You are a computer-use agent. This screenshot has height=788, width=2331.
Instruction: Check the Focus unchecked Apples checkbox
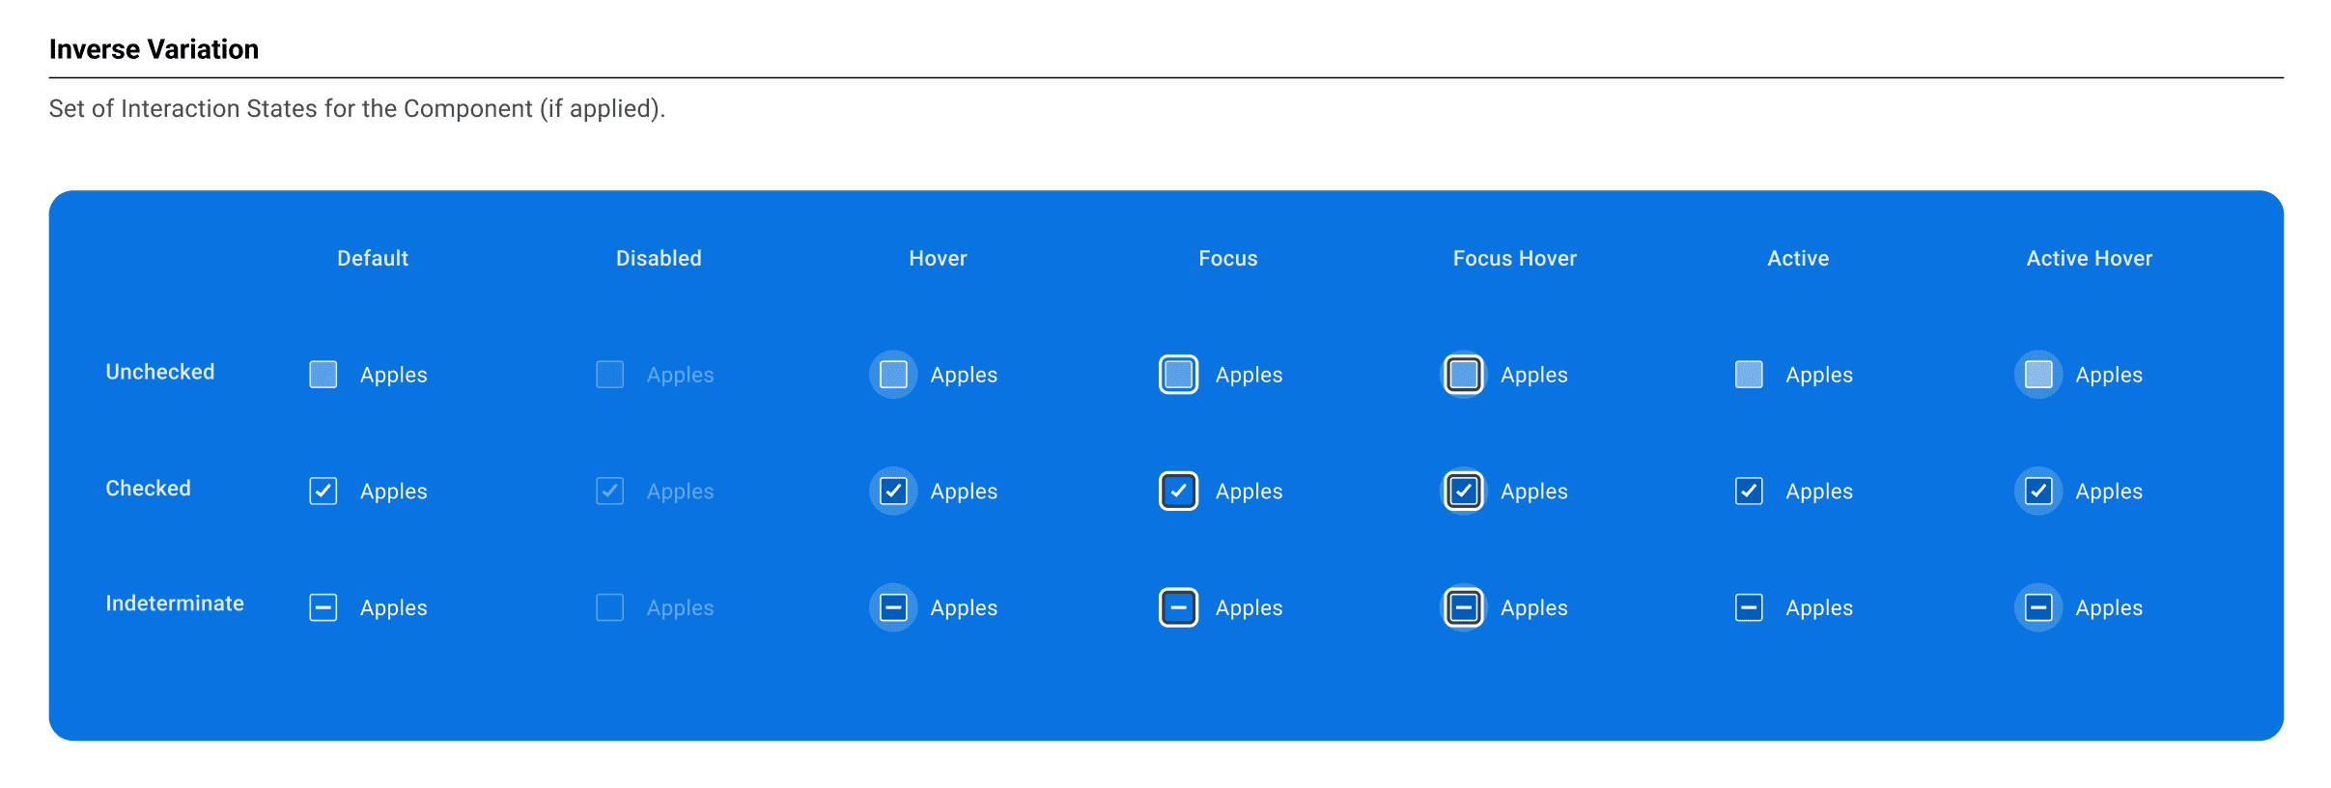click(1178, 375)
